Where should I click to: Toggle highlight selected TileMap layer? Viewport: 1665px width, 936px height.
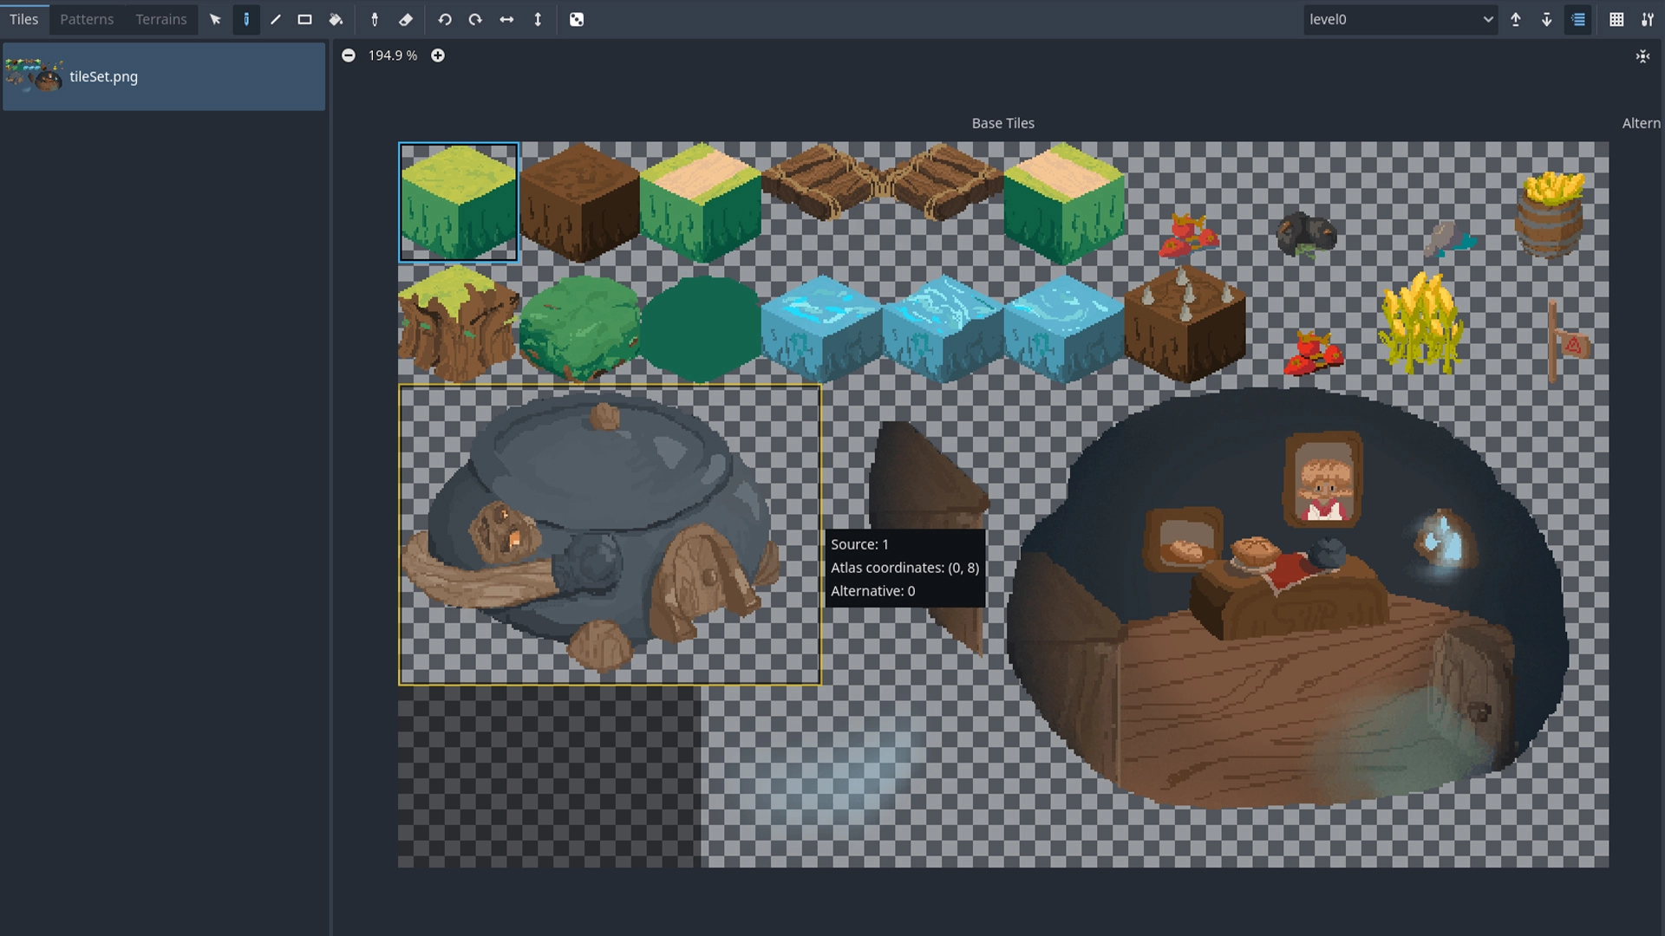pos(1578,19)
